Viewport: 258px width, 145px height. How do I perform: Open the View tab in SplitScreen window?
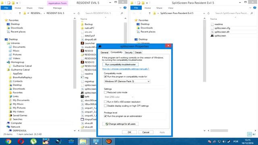(x=171, y=8)
